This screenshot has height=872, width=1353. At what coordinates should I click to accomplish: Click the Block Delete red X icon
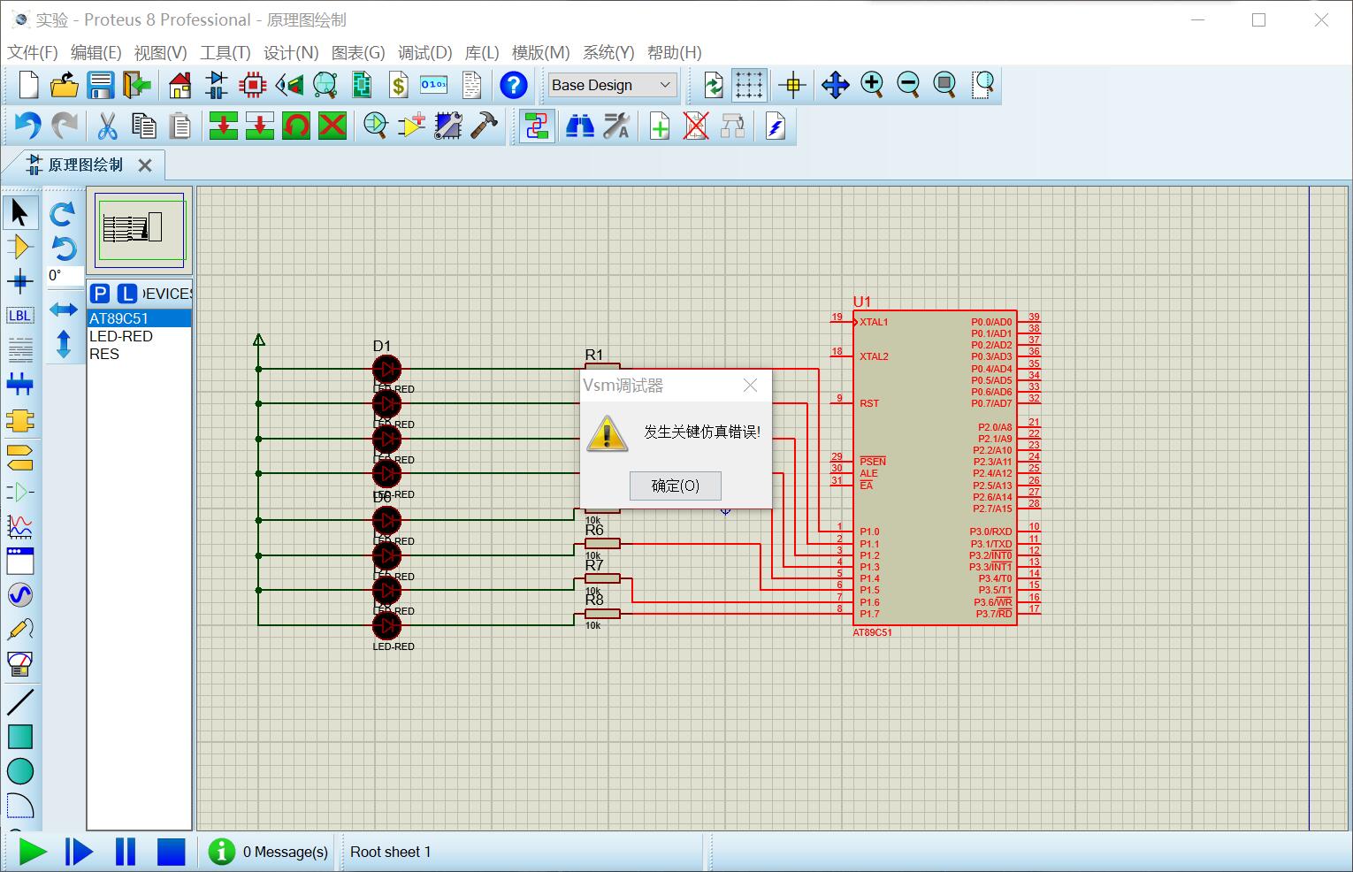333,126
